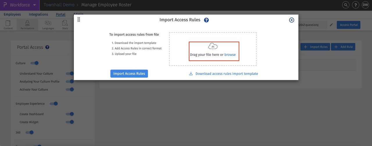
Task: Toggle Activate Your Culture switch
Action: click(x=70, y=90)
